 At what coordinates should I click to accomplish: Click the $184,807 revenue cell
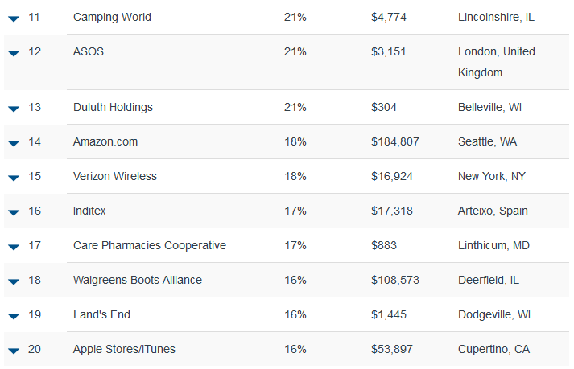pyautogui.click(x=395, y=141)
